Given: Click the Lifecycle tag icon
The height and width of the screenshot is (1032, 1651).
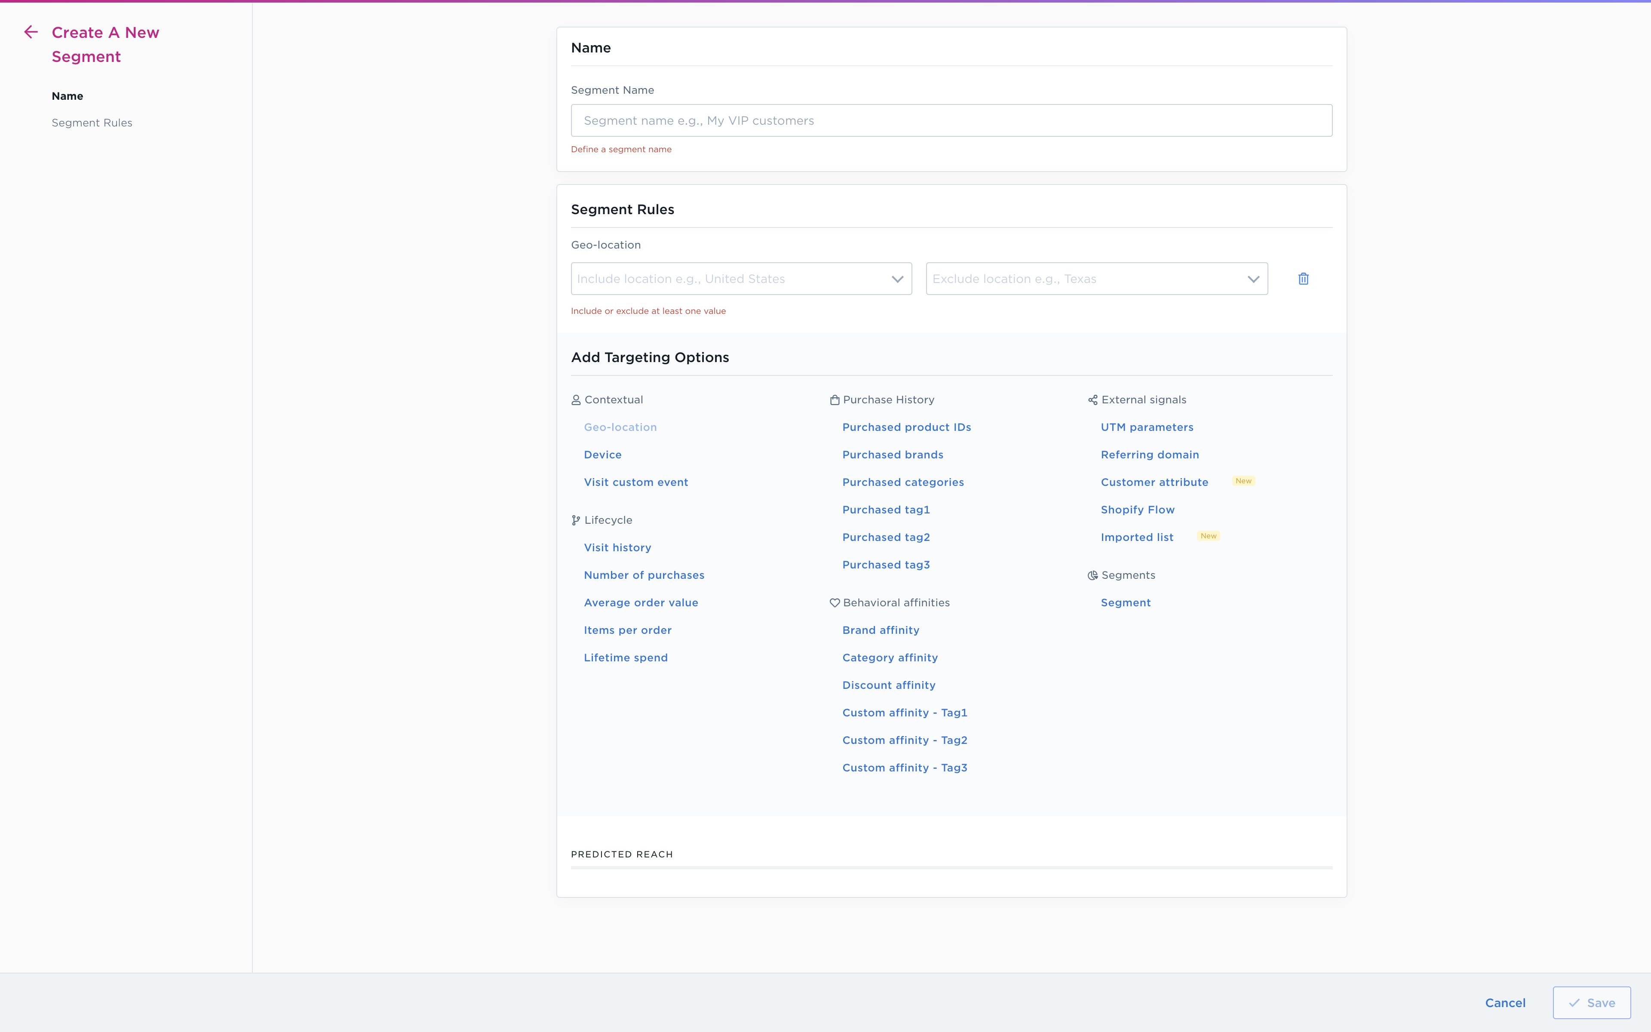Looking at the screenshot, I should (575, 519).
